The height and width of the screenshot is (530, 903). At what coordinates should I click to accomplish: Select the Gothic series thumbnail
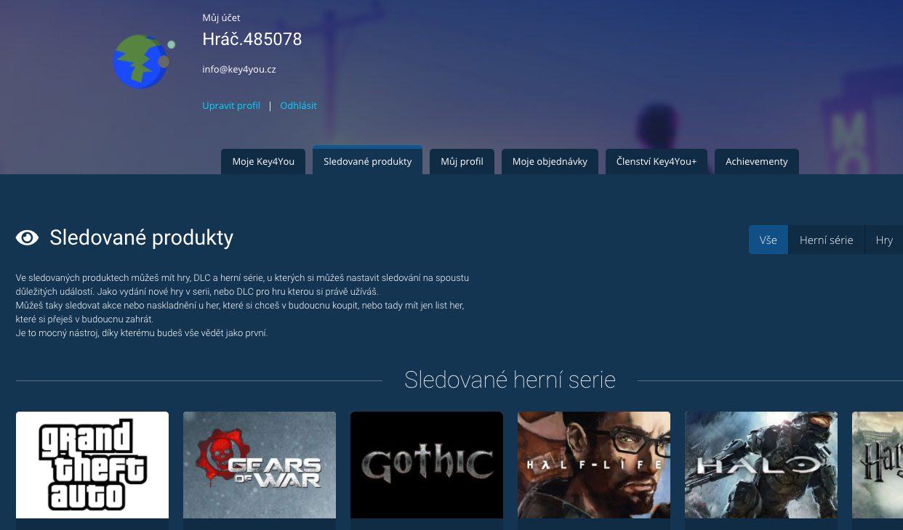[x=427, y=465]
